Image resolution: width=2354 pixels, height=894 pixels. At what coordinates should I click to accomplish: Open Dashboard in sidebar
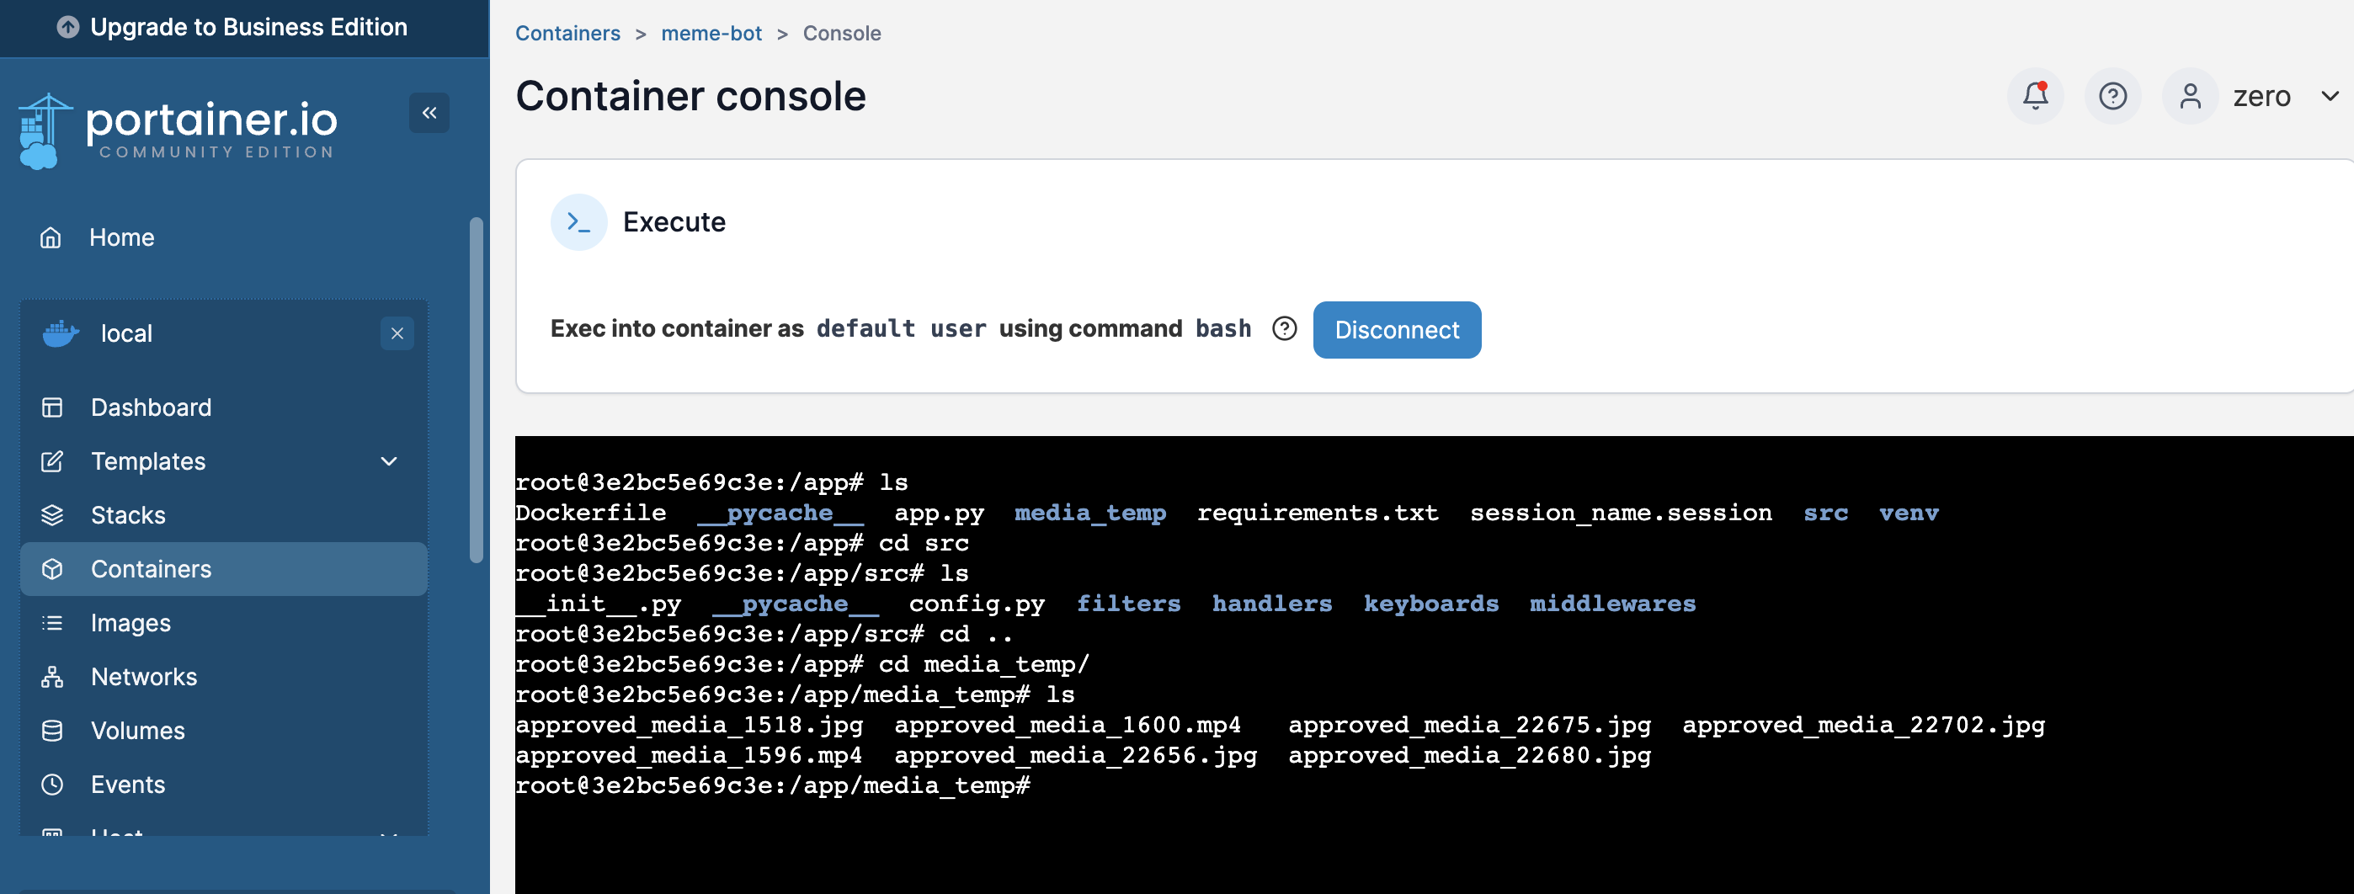pos(151,407)
